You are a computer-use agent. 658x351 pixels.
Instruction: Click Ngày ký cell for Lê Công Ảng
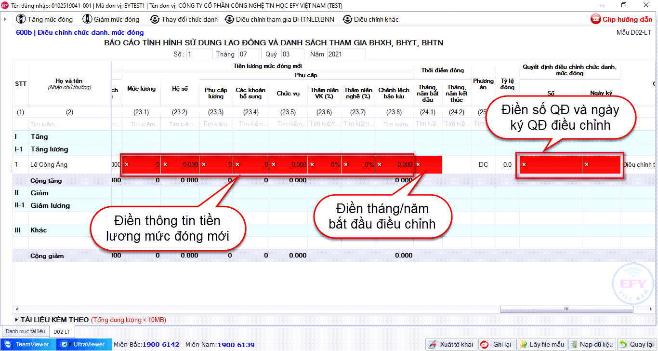tap(602, 164)
